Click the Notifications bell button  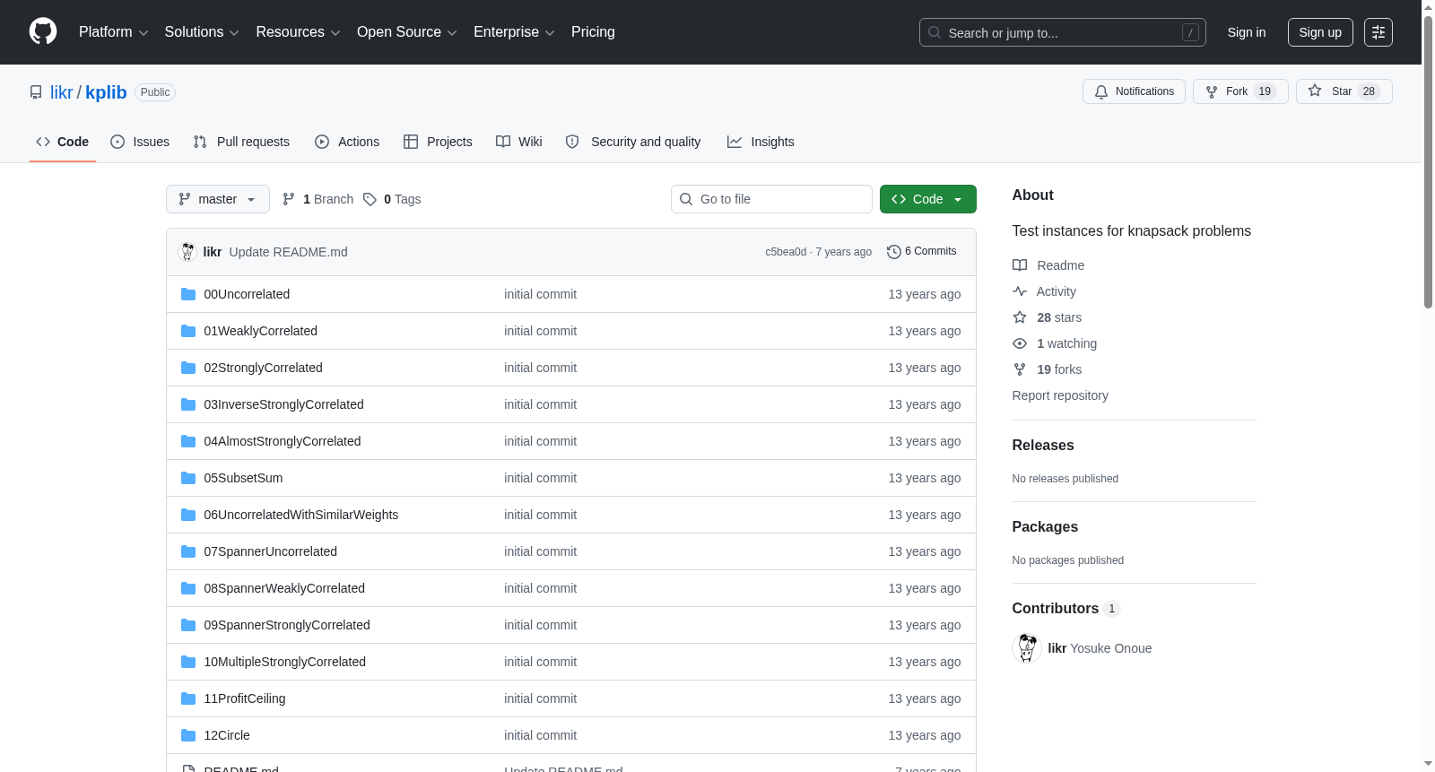[x=1134, y=91]
